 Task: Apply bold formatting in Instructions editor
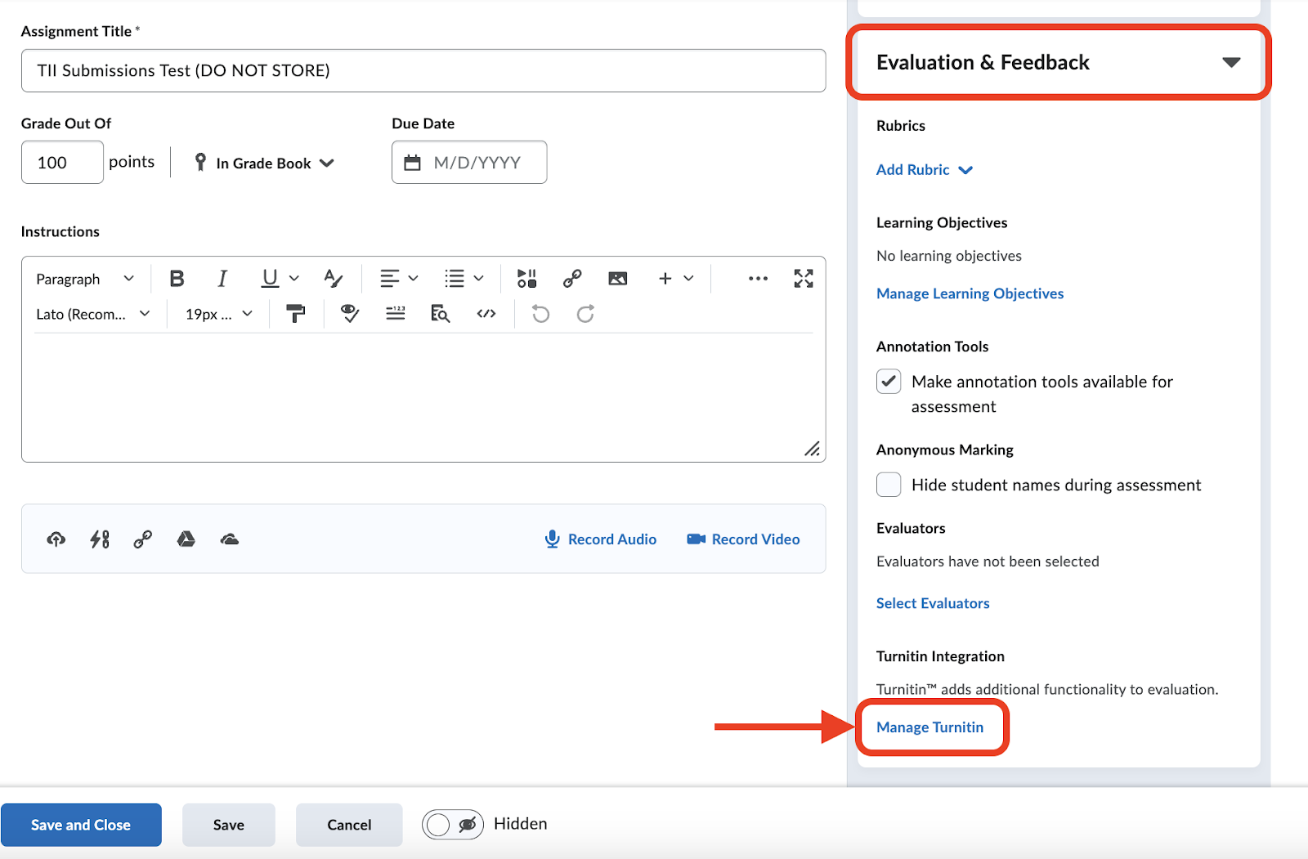pyautogui.click(x=177, y=279)
